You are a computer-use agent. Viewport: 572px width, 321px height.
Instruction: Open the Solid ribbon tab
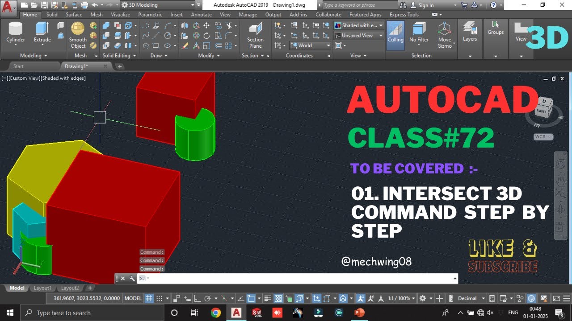pos(52,14)
